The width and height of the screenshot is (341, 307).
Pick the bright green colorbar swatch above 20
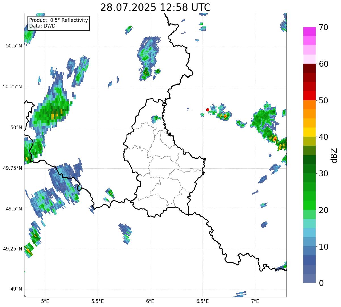[x=309, y=205]
